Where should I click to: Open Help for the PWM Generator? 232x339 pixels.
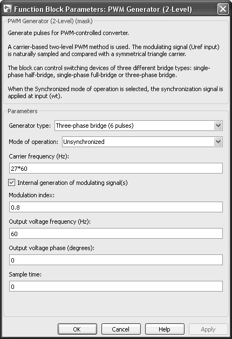[165, 329]
